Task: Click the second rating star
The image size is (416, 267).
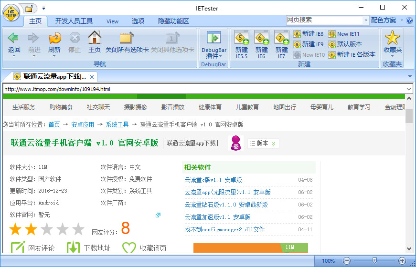Action: click(31, 229)
